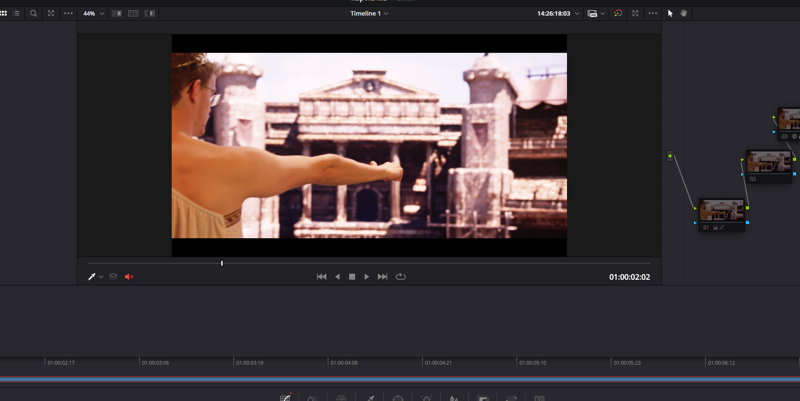
Task: Click the 14:26:18:03 source timecode
Action: click(554, 13)
